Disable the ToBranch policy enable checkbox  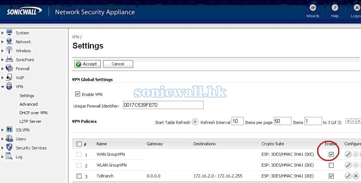click(x=331, y=176)
